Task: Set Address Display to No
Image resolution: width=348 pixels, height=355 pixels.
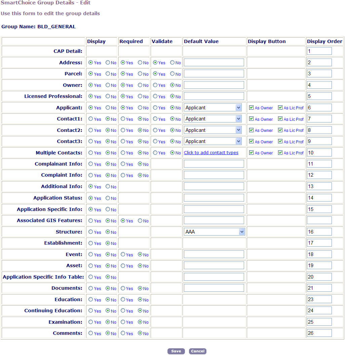Action: click(x=108, y=63)
